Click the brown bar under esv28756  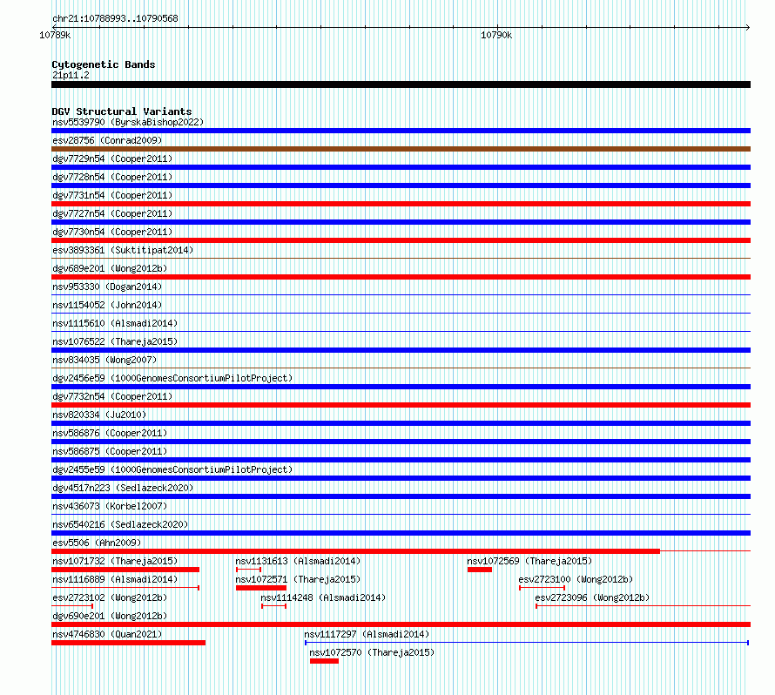401,149
